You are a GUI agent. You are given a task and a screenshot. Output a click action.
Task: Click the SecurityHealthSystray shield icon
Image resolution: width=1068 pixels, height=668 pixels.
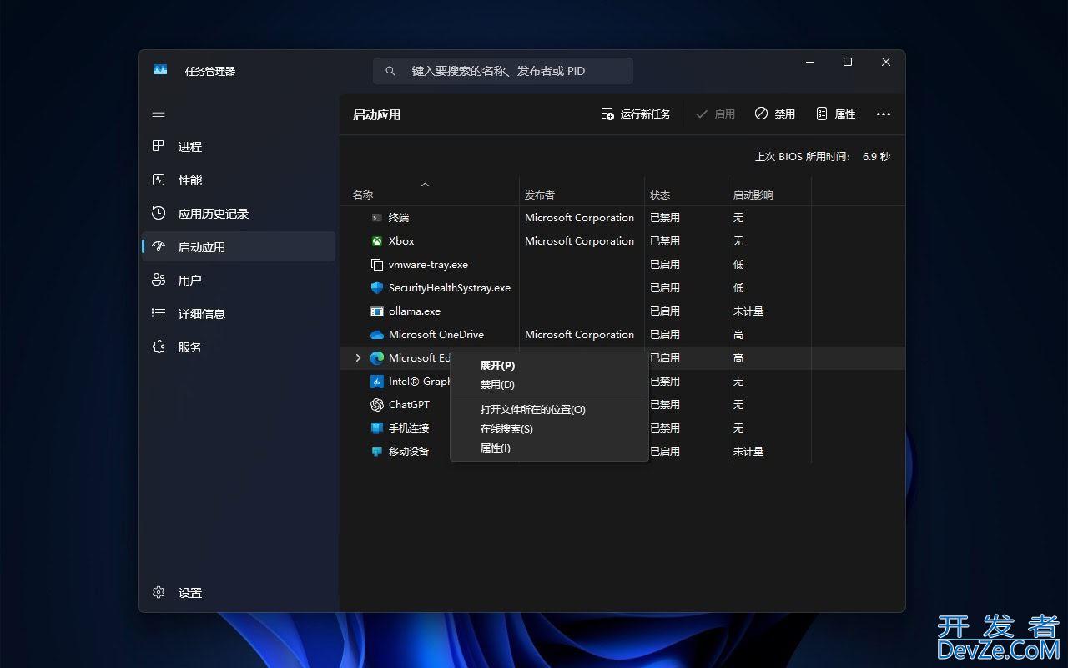pyautogui.click(x=377, y=287)
